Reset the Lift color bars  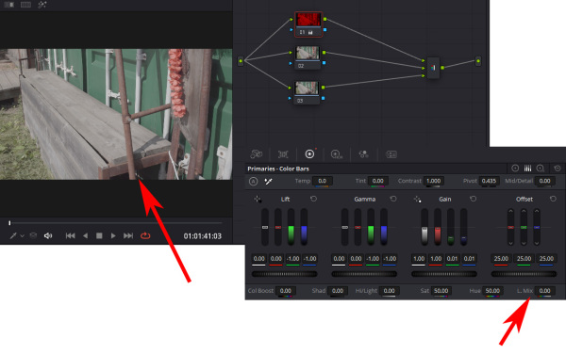click(x=313, y=199)
